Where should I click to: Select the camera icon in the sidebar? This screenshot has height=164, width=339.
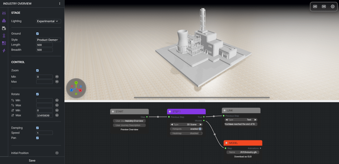coord(4,28)
